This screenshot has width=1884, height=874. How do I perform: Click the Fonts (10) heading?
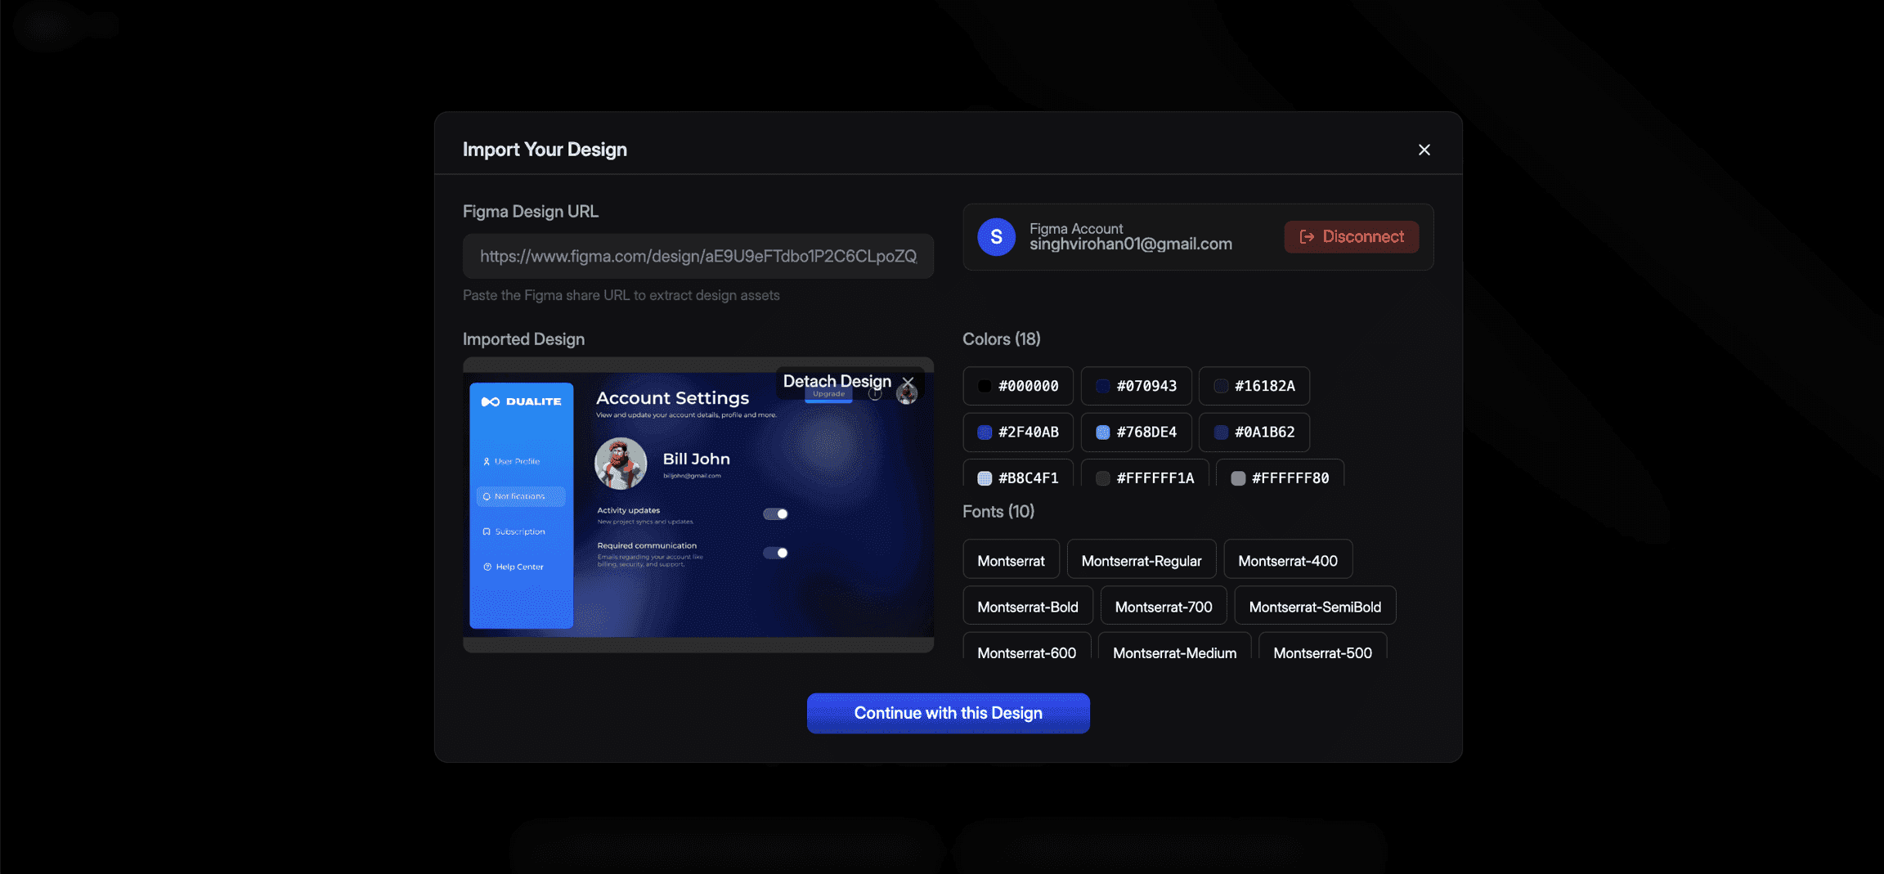(x=998, y=512)
